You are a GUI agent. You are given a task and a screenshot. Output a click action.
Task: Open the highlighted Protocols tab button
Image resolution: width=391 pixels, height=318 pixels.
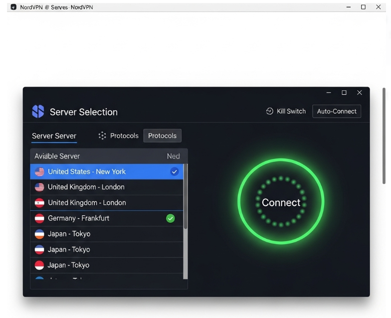pyautogui.click(x=162, y=136)
